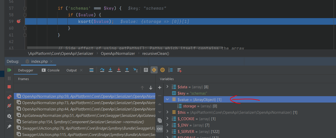Expand the $_COOKIE array variable
Screen dimensions: 336x138
click(x=167, y=119)
